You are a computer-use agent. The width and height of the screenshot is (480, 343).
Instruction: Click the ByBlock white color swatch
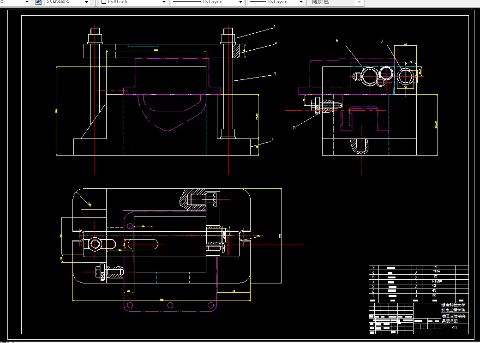click(104, 2)
